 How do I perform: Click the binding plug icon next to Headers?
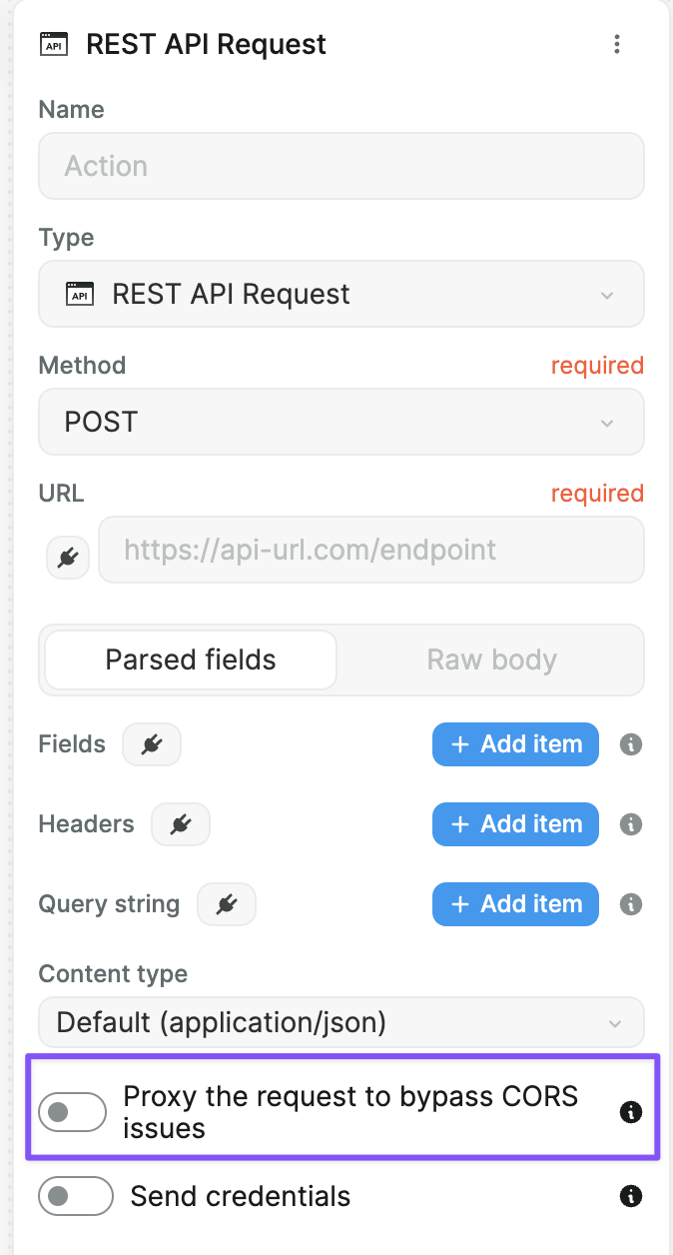pos(180,824)
